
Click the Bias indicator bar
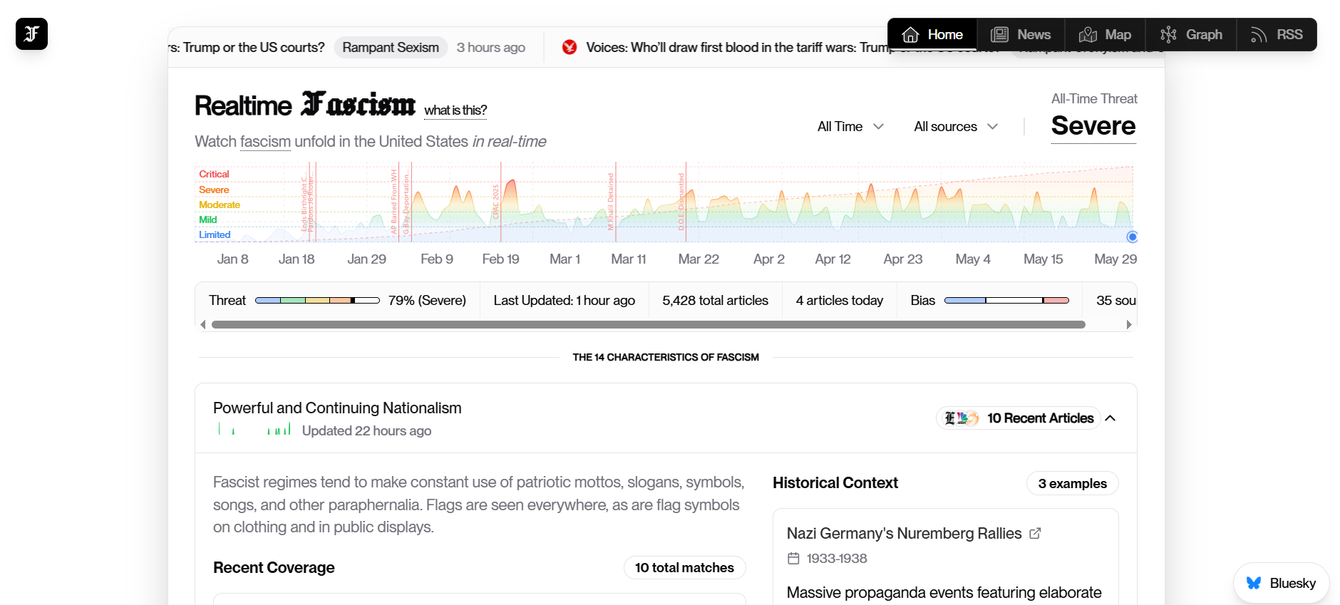click(1006, 301)
